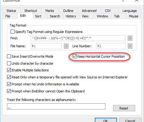This screenshot has height=122, width=144.
Task: Open the Find field regex arrow button
Action: (x=130, y=38)
